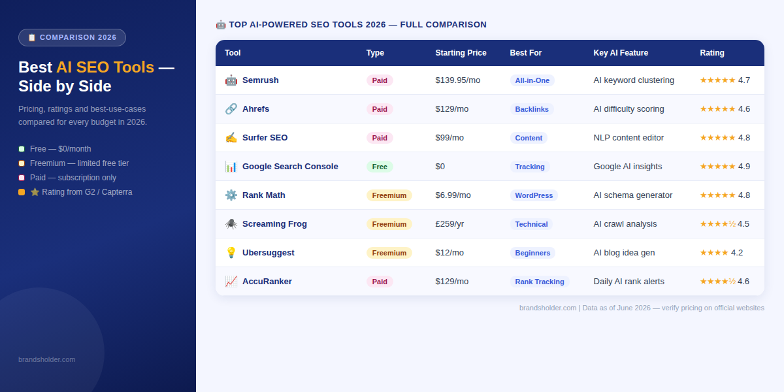Click the Ubersuggest tool name

269,253
